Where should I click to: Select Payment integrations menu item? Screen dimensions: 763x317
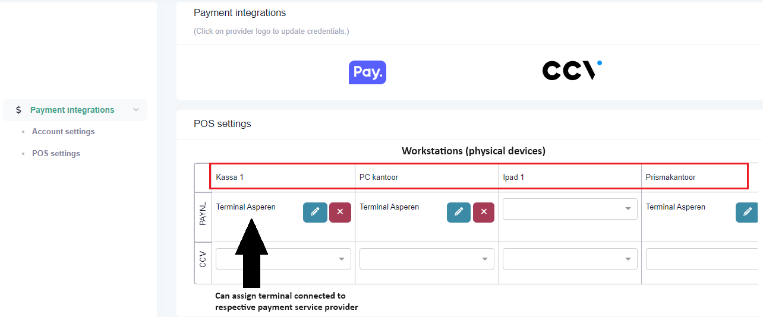click(72, 110)
